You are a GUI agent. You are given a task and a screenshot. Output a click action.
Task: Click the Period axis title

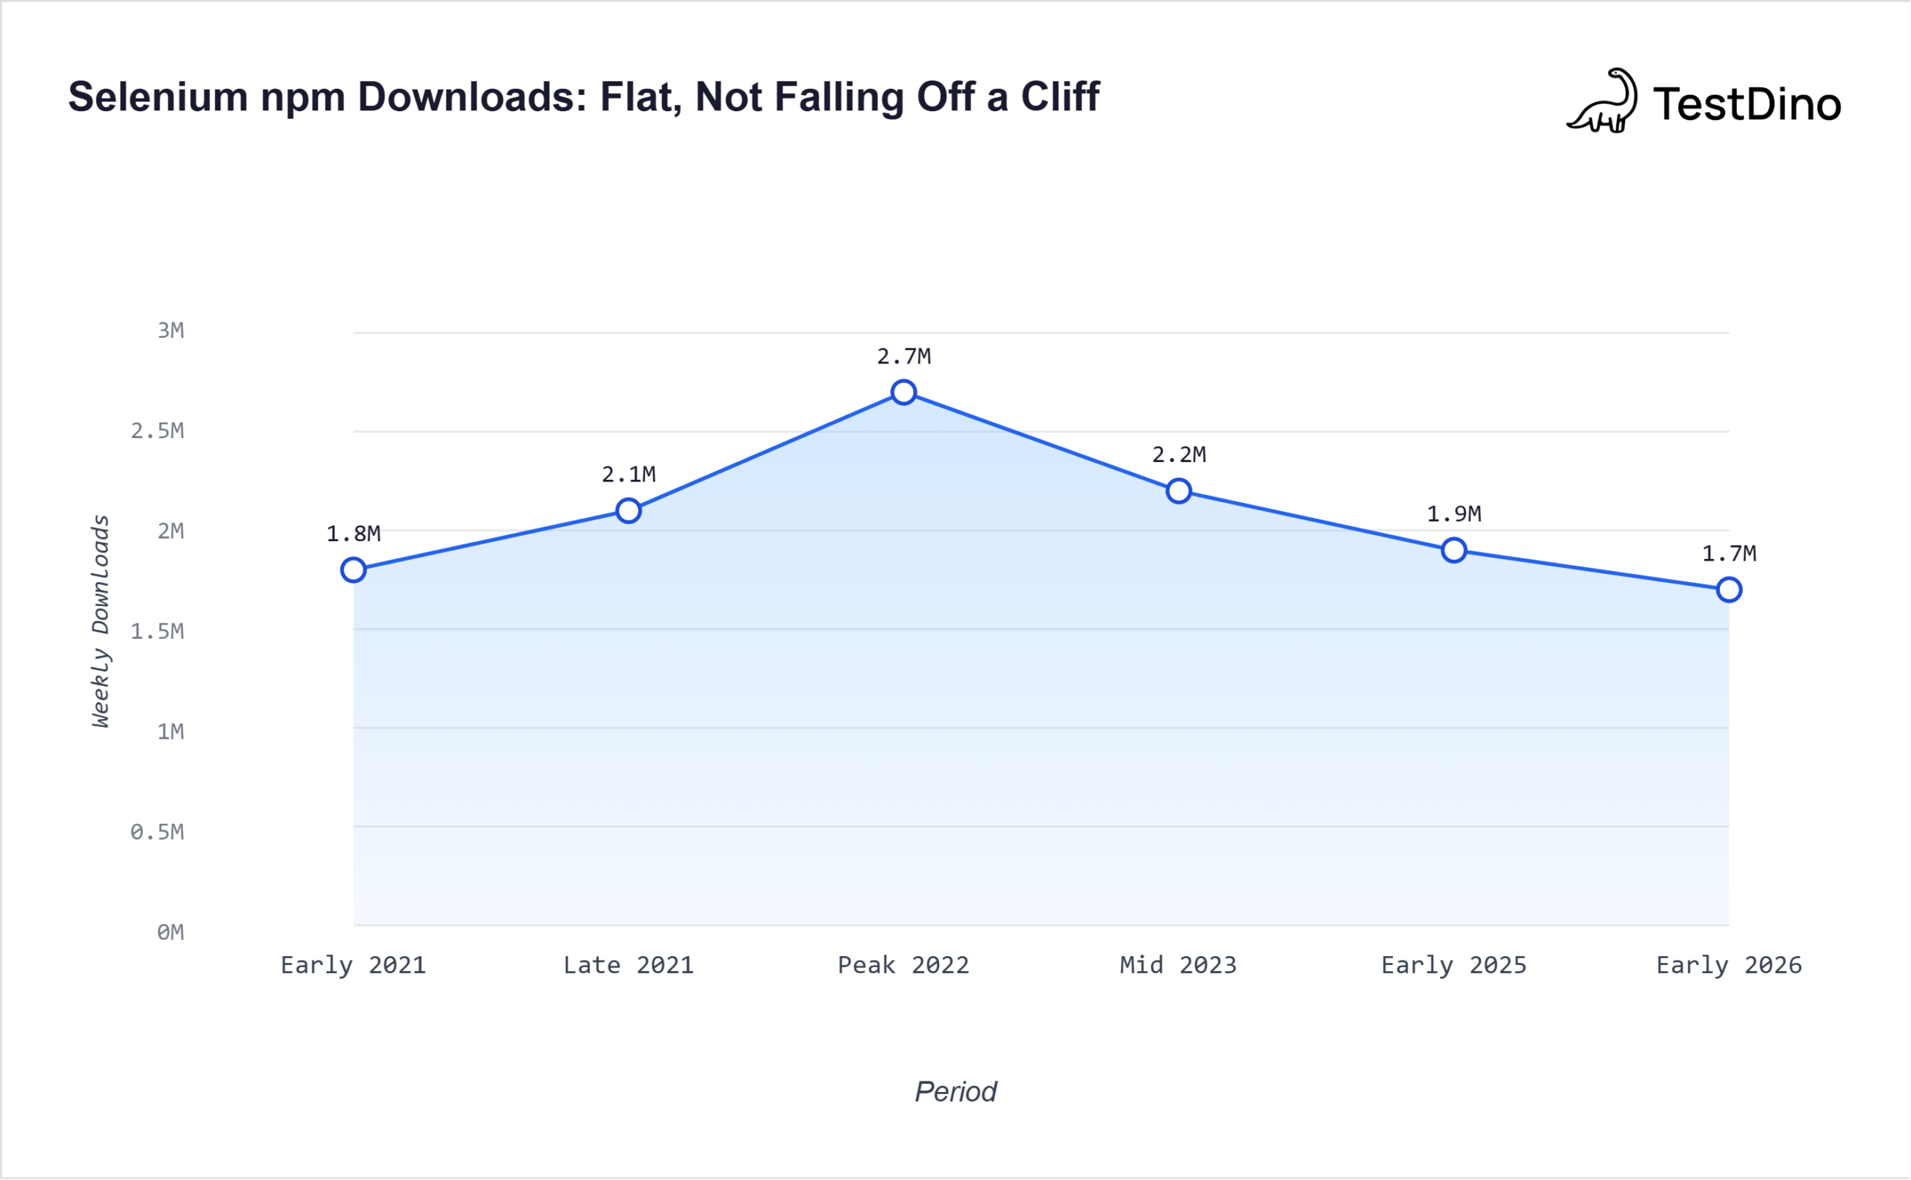(x=955, y=1092)
